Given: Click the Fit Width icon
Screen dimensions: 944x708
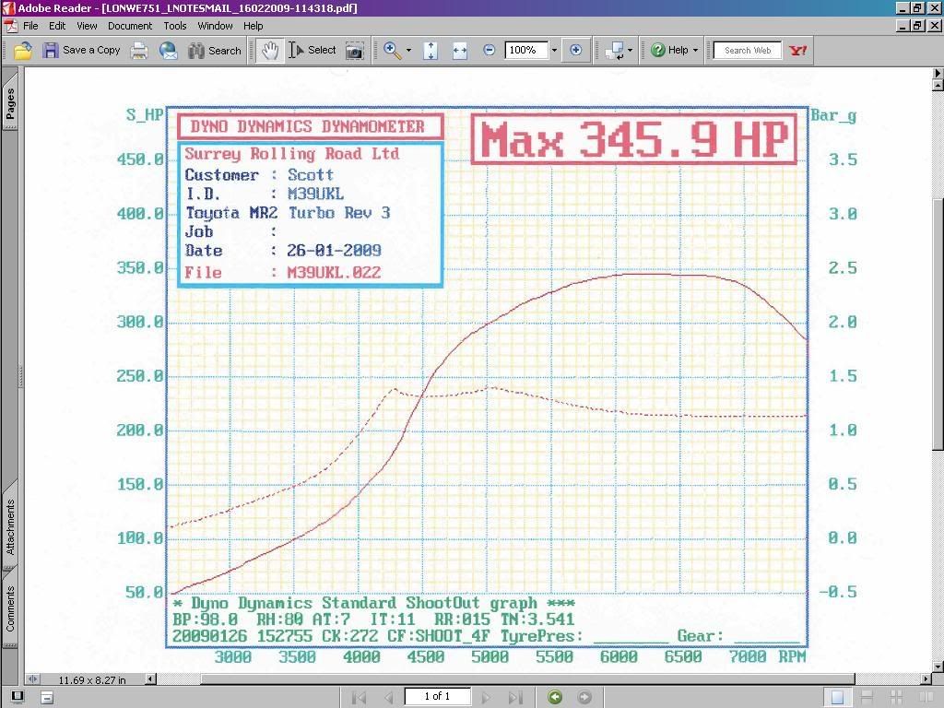Looking at the screenshot, I should (x=459, y=52).
